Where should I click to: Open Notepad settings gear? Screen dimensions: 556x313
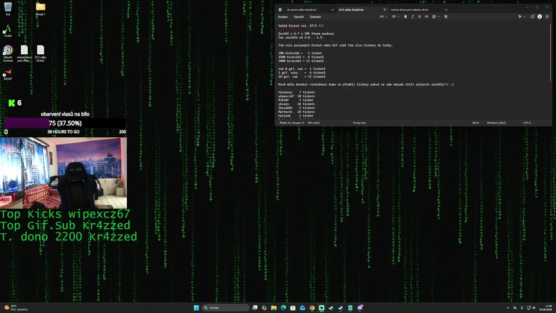click(x=547, y=17)
